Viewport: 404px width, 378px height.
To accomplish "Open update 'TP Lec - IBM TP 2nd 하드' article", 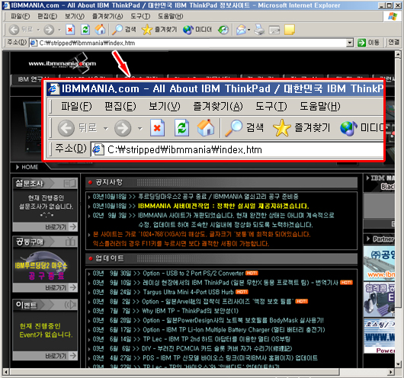I will click(x=216, y=339).
